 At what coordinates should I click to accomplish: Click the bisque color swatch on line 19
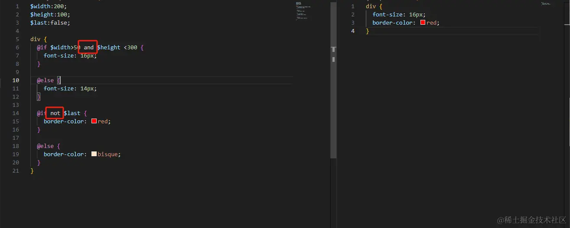(94, 154)
